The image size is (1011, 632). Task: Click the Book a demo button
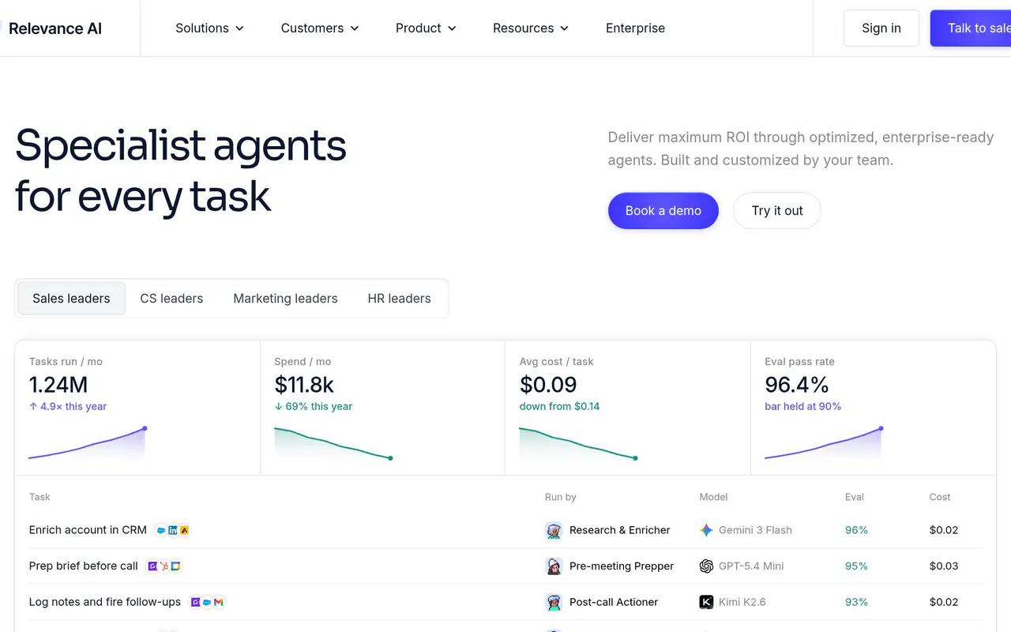pos(663,211)
